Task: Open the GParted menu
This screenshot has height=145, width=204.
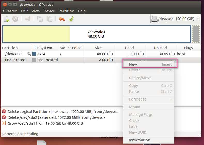Action: tap(10, 11)
